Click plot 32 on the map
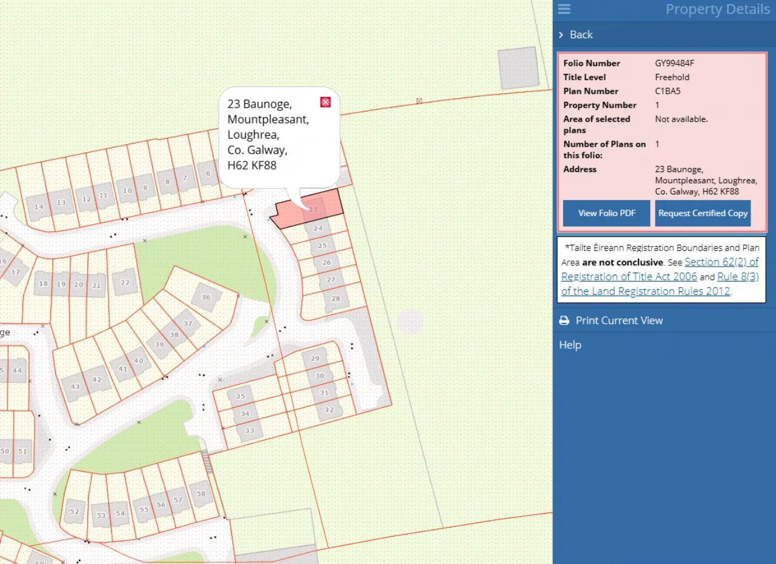 (x=329, y=410)
